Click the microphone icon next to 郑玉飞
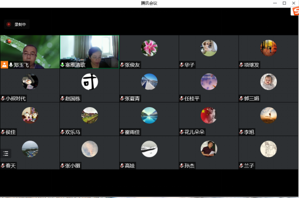 [11, 65]
